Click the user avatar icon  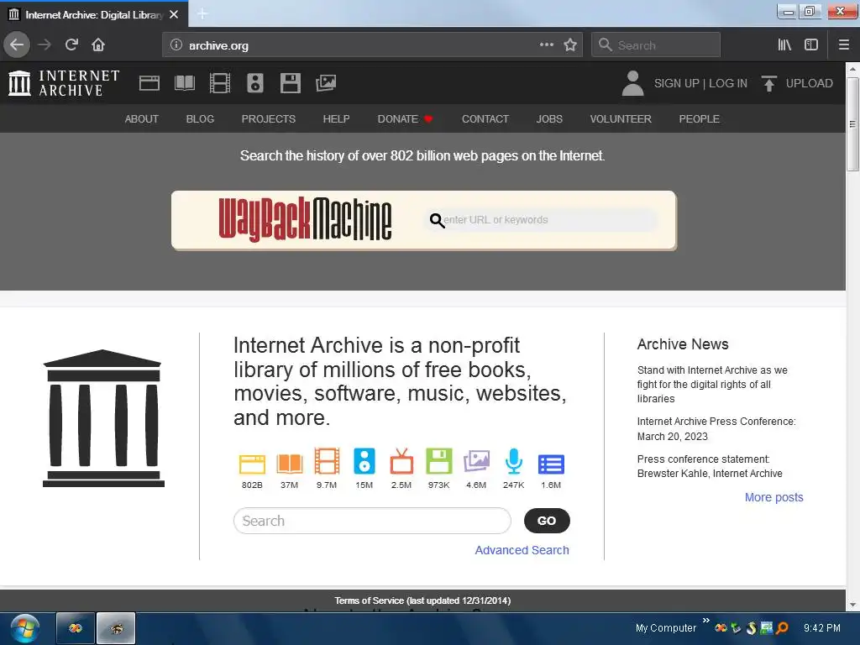[633, 83]
